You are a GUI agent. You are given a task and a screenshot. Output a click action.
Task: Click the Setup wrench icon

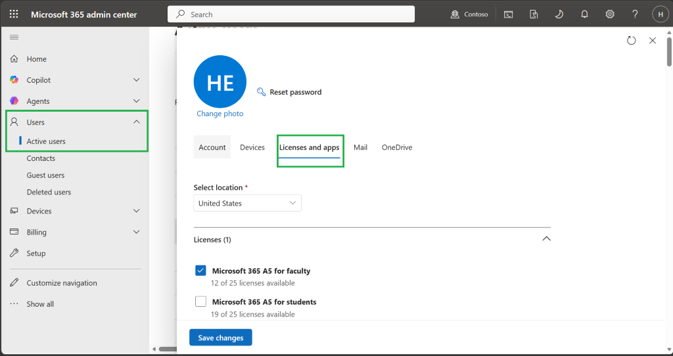pyautogui.click(x=14, y=253)
